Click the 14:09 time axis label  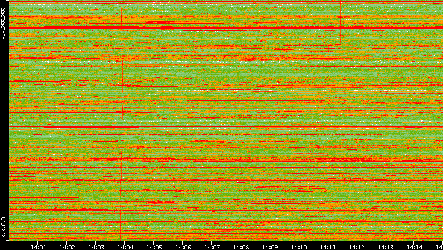point(269,247)
